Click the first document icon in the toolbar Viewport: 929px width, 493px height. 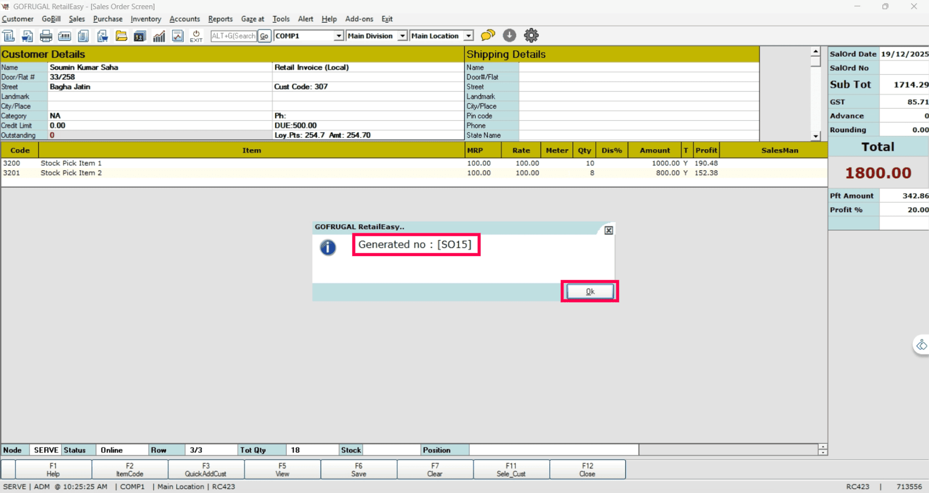pyautogui.click(x=8, y=36)
